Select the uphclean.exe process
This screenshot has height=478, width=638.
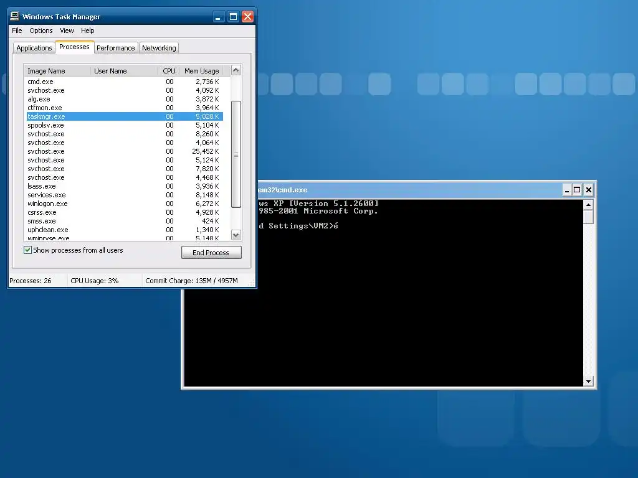pyautogui.click(x=125, y=230)
